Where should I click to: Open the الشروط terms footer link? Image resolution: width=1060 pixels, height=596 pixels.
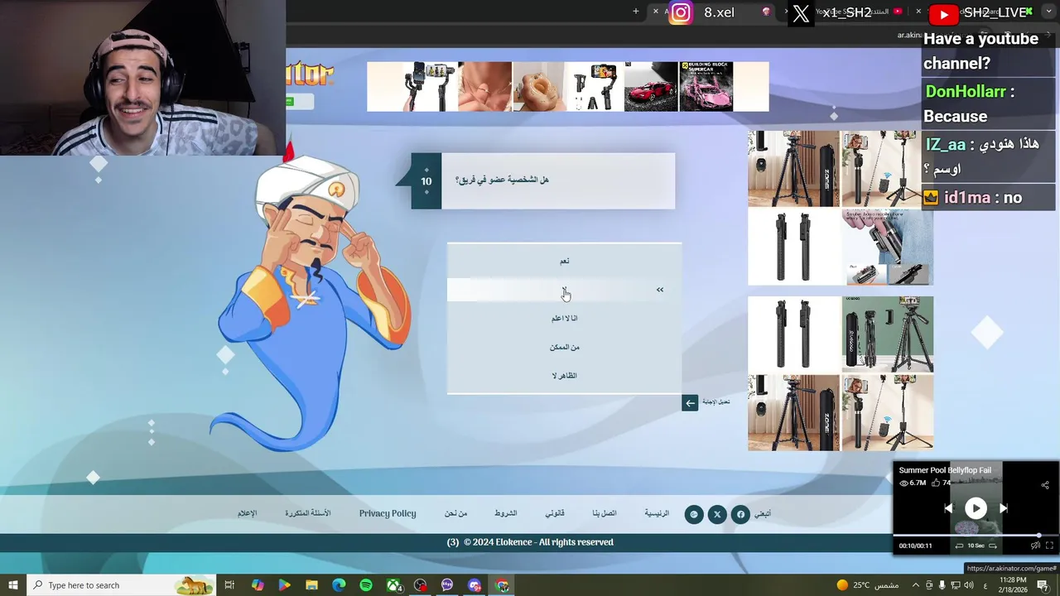point(506,513)
